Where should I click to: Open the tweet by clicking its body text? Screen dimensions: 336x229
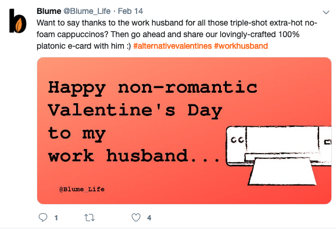point(177,34)
